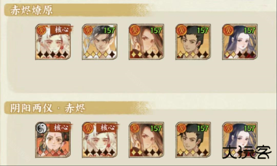This screenshot has height=166, width=277.
Task: Select the yin-yang 核心 hero in 阴阳两仪·赤烬
Action: (x=53, y=140)
